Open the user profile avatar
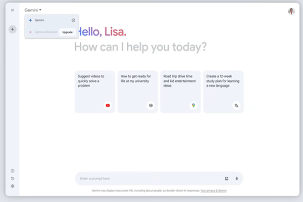303x202 pixels. [x=291, y=11]
